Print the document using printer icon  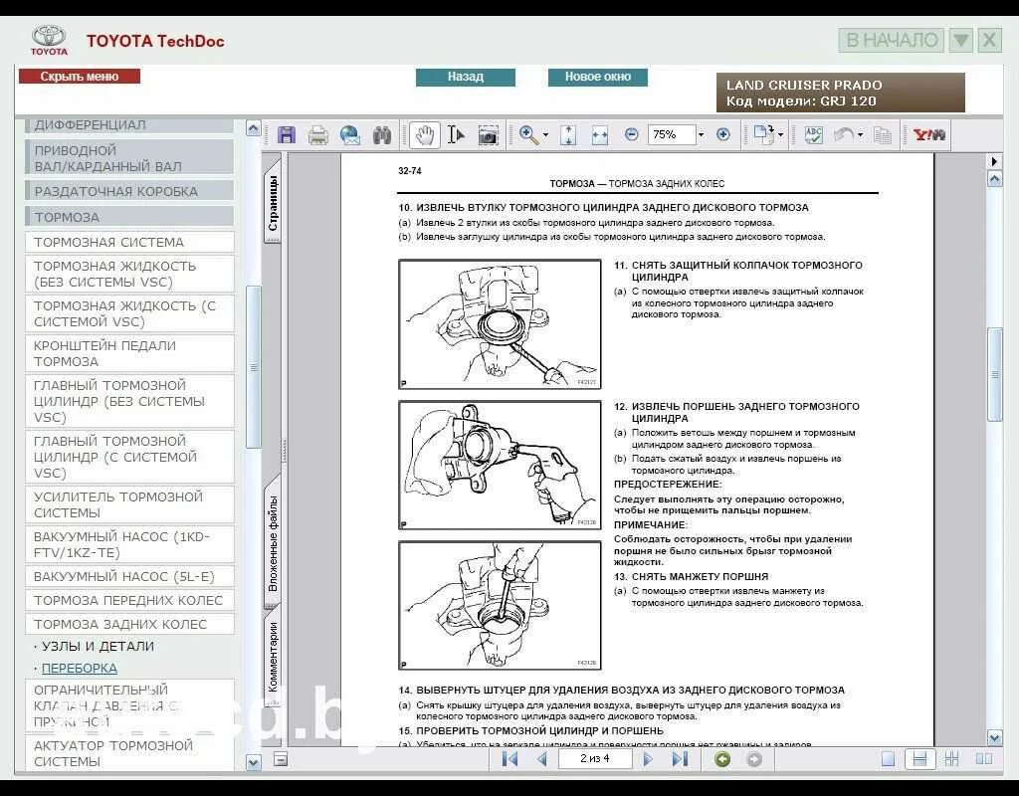(317, 135)
